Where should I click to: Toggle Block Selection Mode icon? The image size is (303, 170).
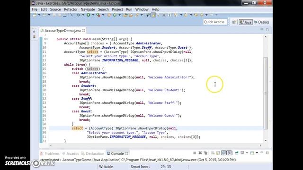click(x=164, y=15)
